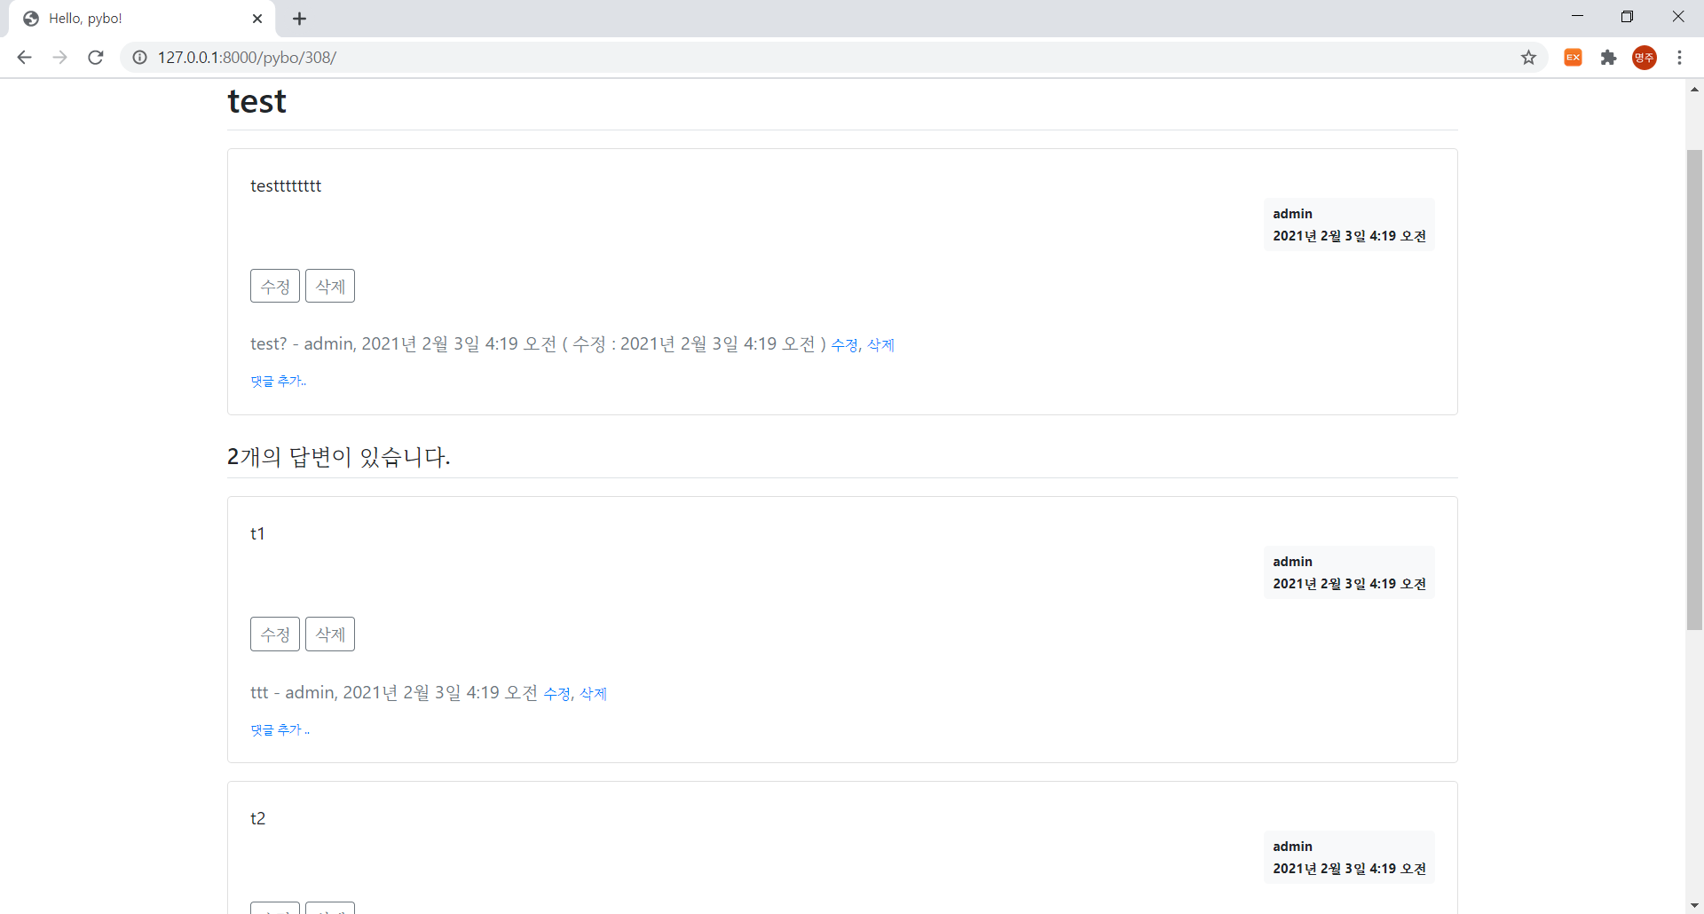Bookmark this page with the star icon

point(1528,57)
